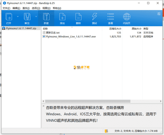Click the 打开 (Open) toolbar icon
The height and width of the screenshot is (135, 164).
(9, 17)
